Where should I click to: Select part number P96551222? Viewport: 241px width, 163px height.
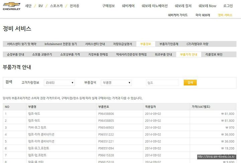(x=106, y=134)
